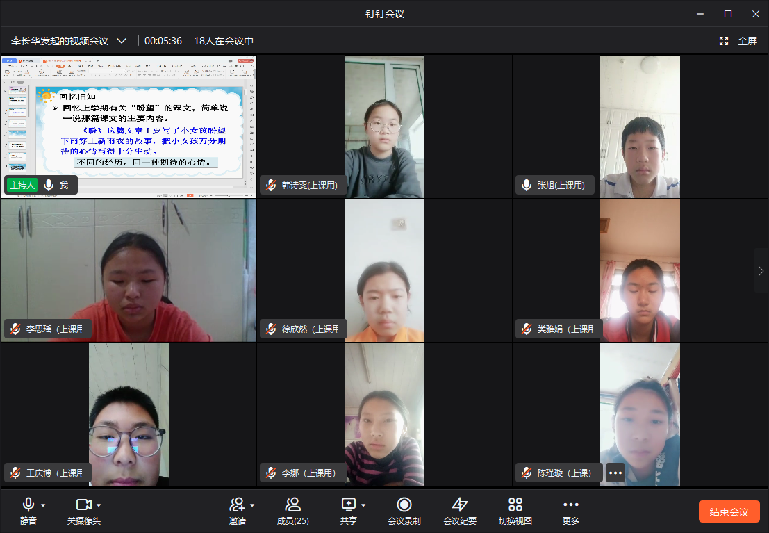The width and height of the screenshot is (769, 533).
Task: Open the 更多 more options menu
Action: (x=570, y=510)
